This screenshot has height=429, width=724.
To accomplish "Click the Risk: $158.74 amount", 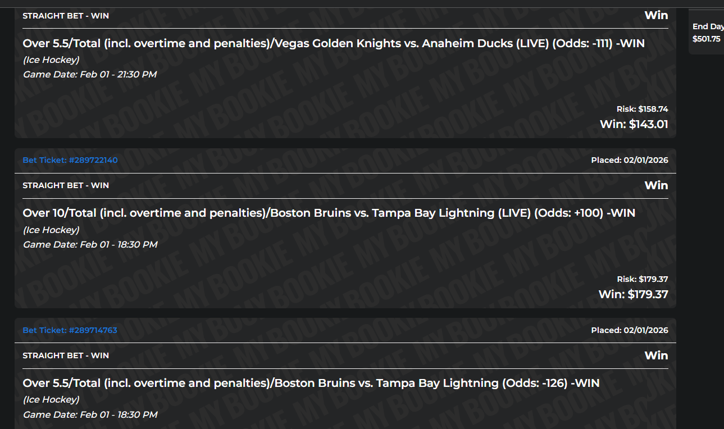I will [x=642, y=109].
